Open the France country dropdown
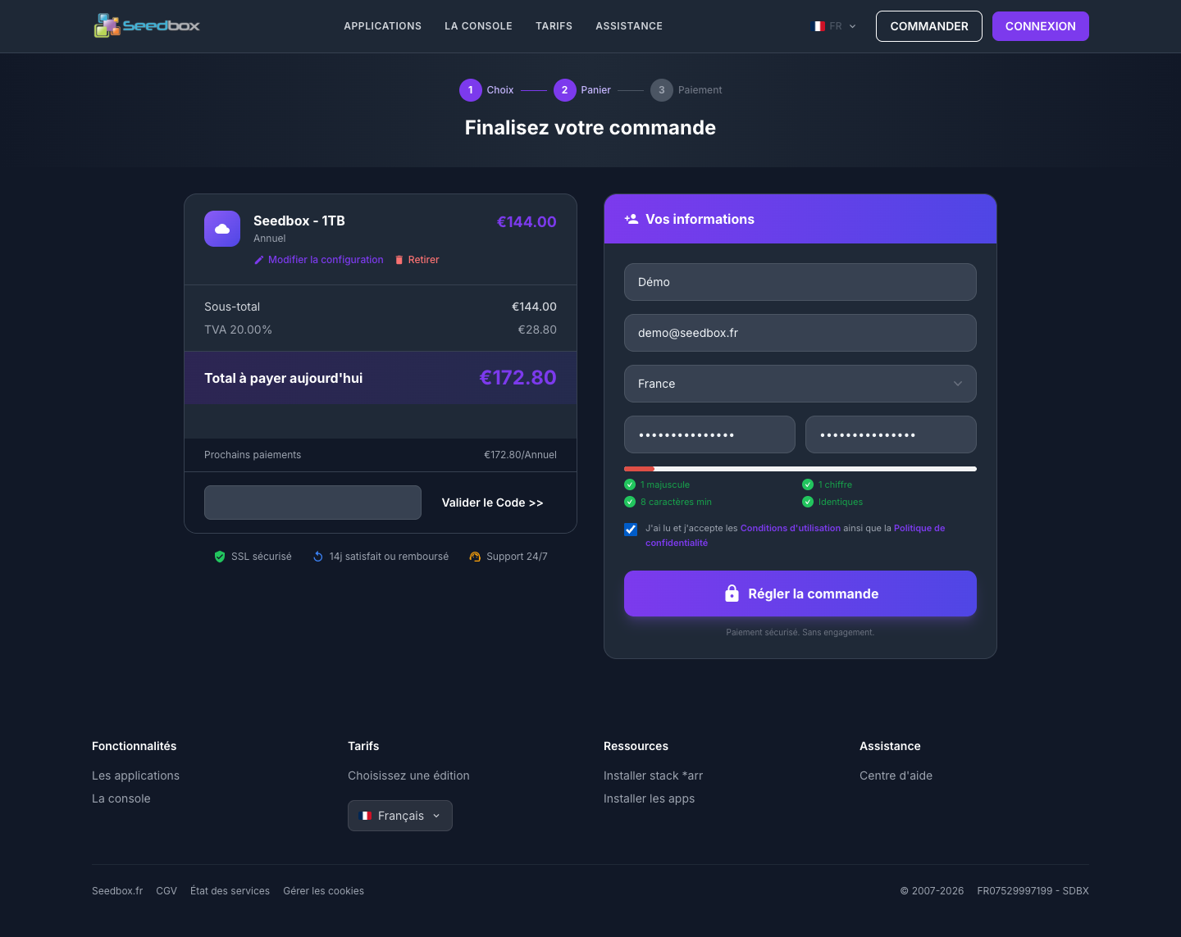Screen dimensions: 1181x937 click(x=800, y=384)
